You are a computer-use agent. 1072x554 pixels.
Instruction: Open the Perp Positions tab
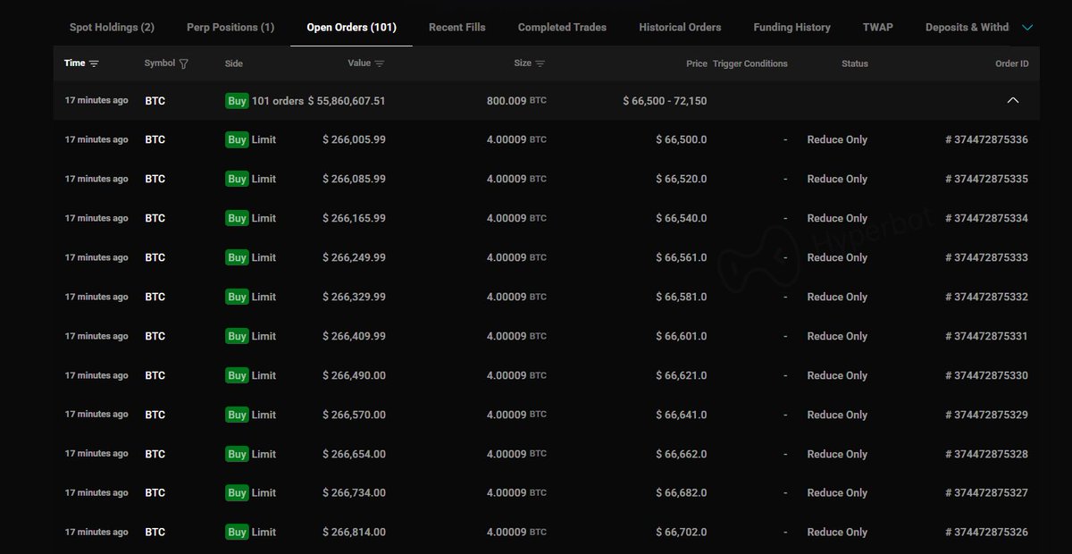tap(230, 28)
